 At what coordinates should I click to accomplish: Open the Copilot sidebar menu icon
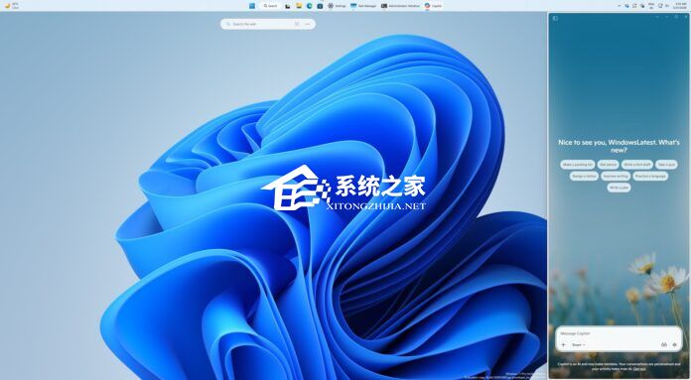[555, 18]
